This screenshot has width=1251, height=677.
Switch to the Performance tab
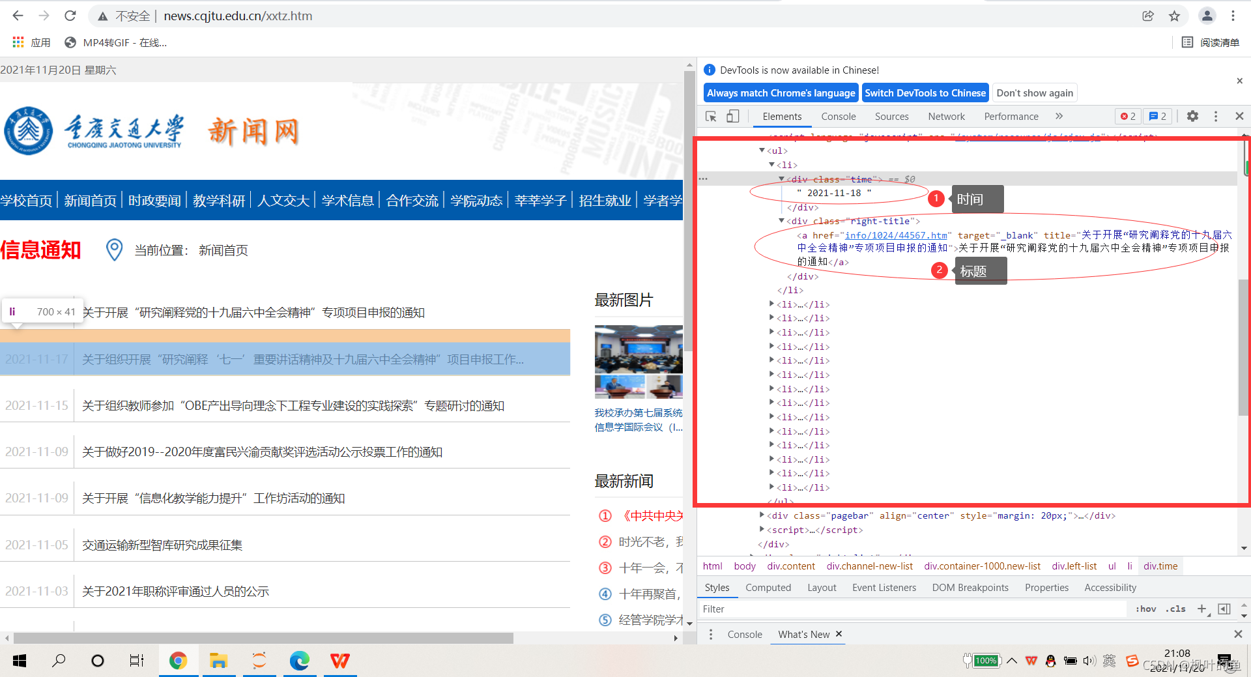(x=1011, y=116)
